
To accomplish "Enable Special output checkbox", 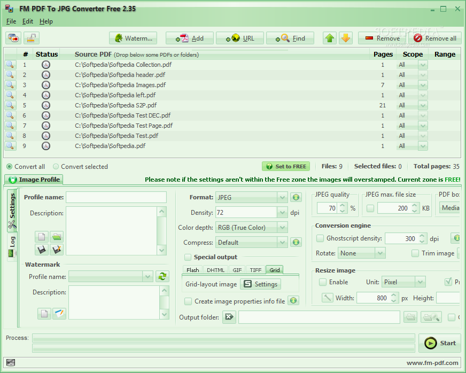I will pyautogui.click(x=188, y=257).
